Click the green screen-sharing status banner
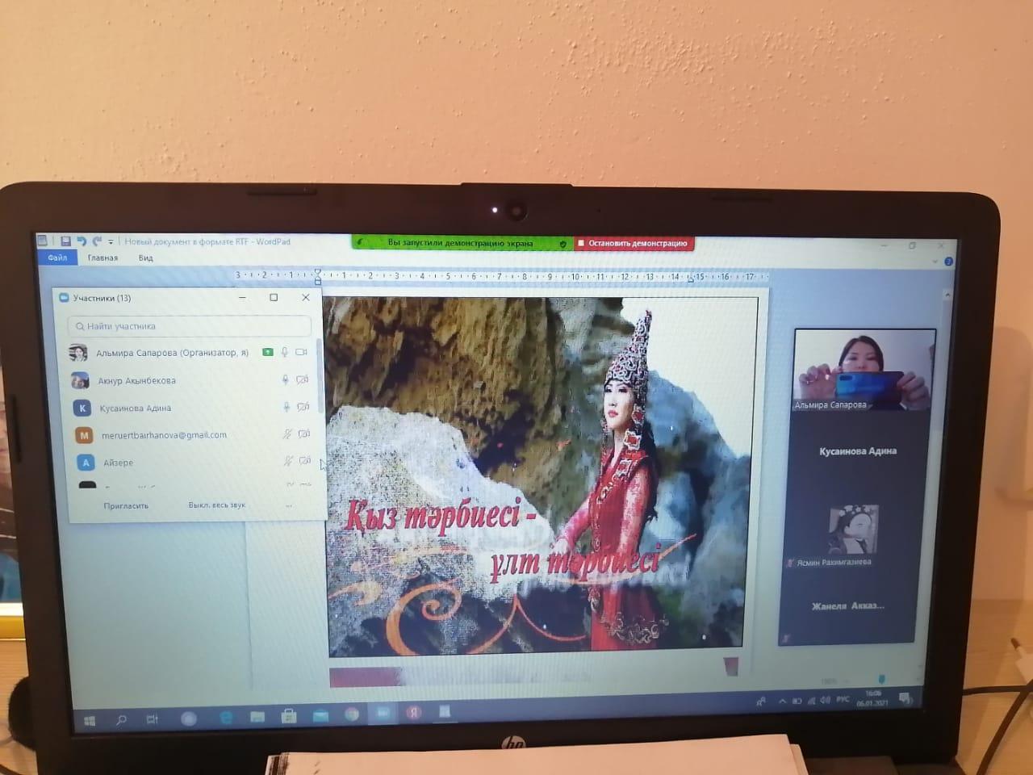 click(x=462, y=242)
